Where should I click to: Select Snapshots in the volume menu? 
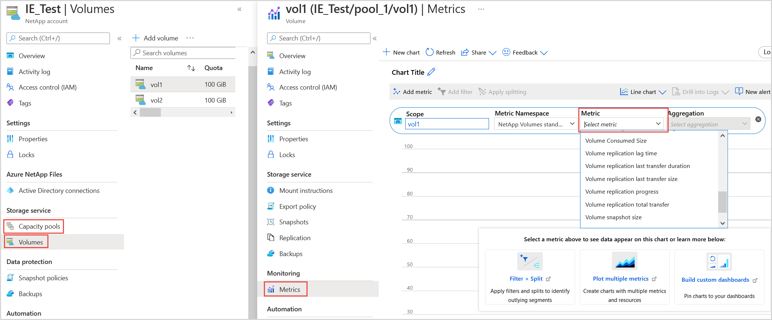293,222
